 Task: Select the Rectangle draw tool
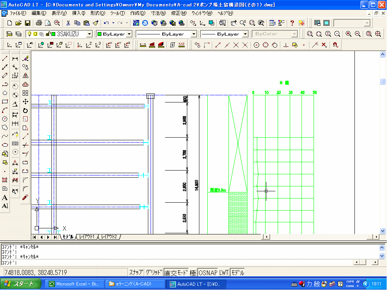(x=5, y=102)
